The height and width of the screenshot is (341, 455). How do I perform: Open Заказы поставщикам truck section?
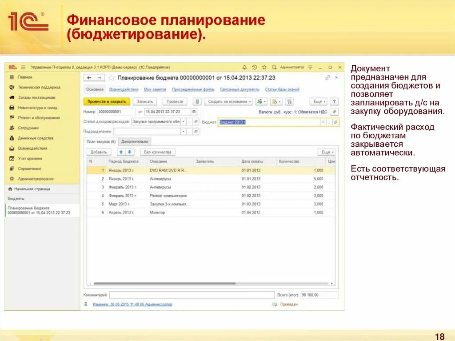pyautogui.click(x=36, y=97)
